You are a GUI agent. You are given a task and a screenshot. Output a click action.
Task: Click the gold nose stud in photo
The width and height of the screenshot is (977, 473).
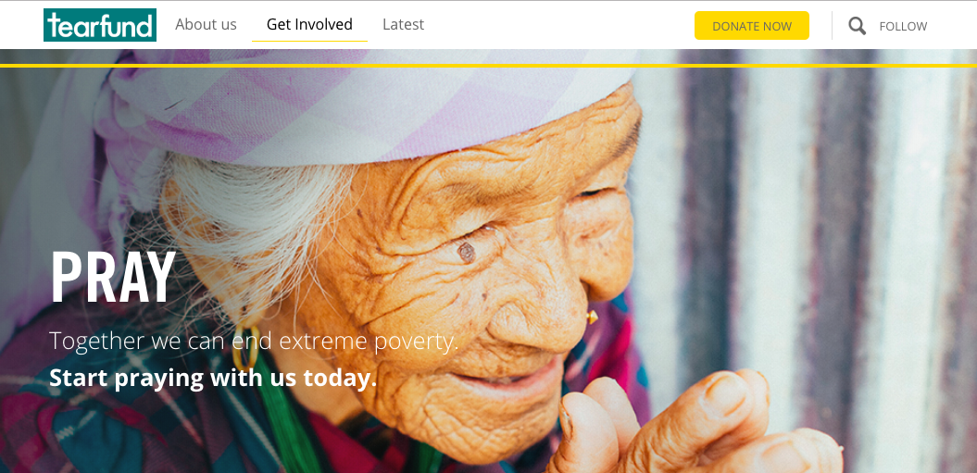pyautogui.click(x=592, y=317)
